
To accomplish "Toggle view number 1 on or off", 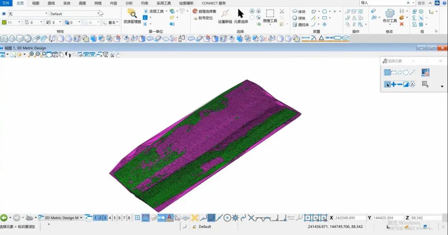I will [x=95, y=218].
